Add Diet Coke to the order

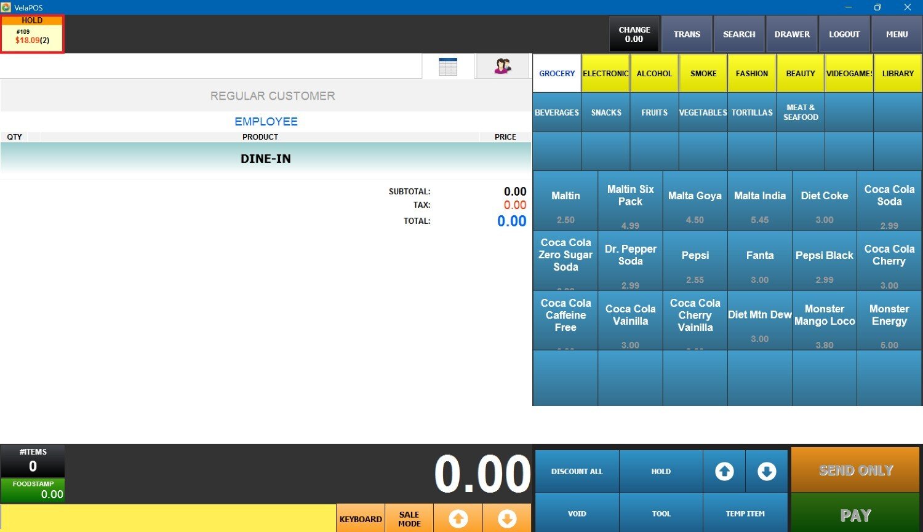(x=824, y=201)
